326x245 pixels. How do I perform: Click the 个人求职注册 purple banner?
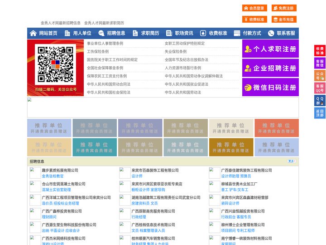(270, 49)
